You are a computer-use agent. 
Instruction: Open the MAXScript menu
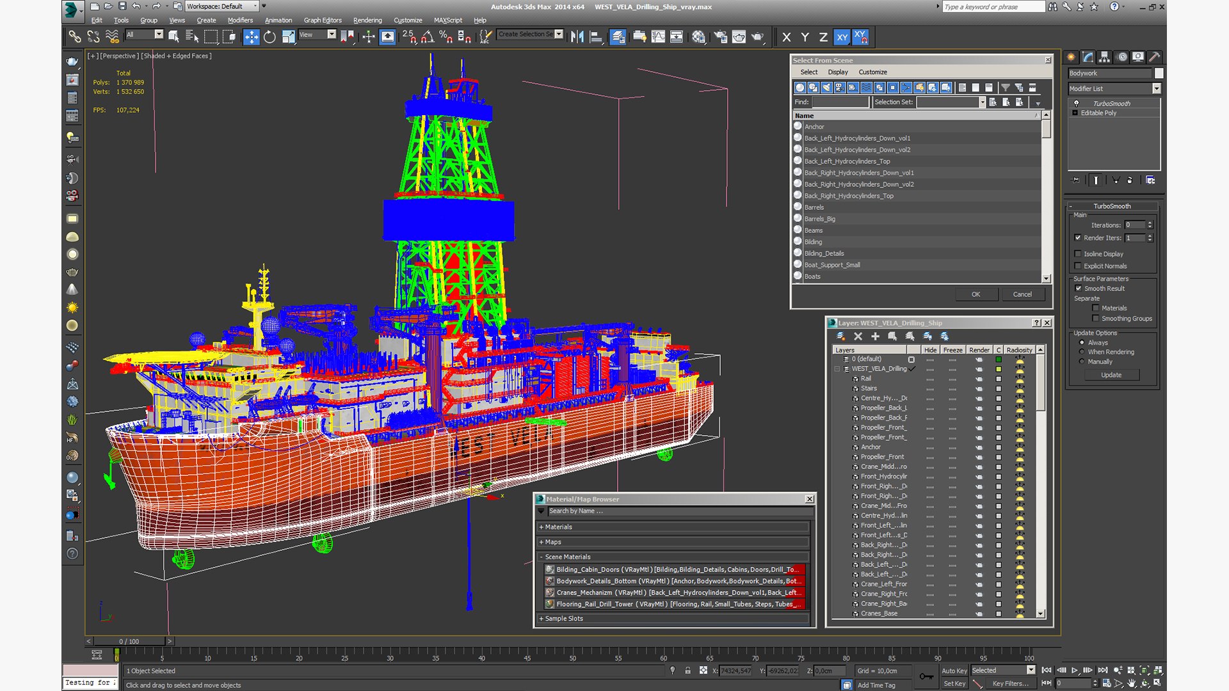click(x=447, y=20)
